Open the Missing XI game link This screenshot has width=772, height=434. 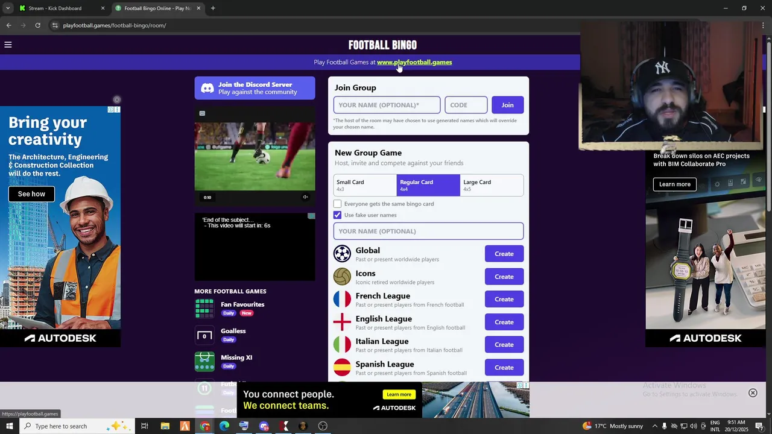(x=236, y=357)
